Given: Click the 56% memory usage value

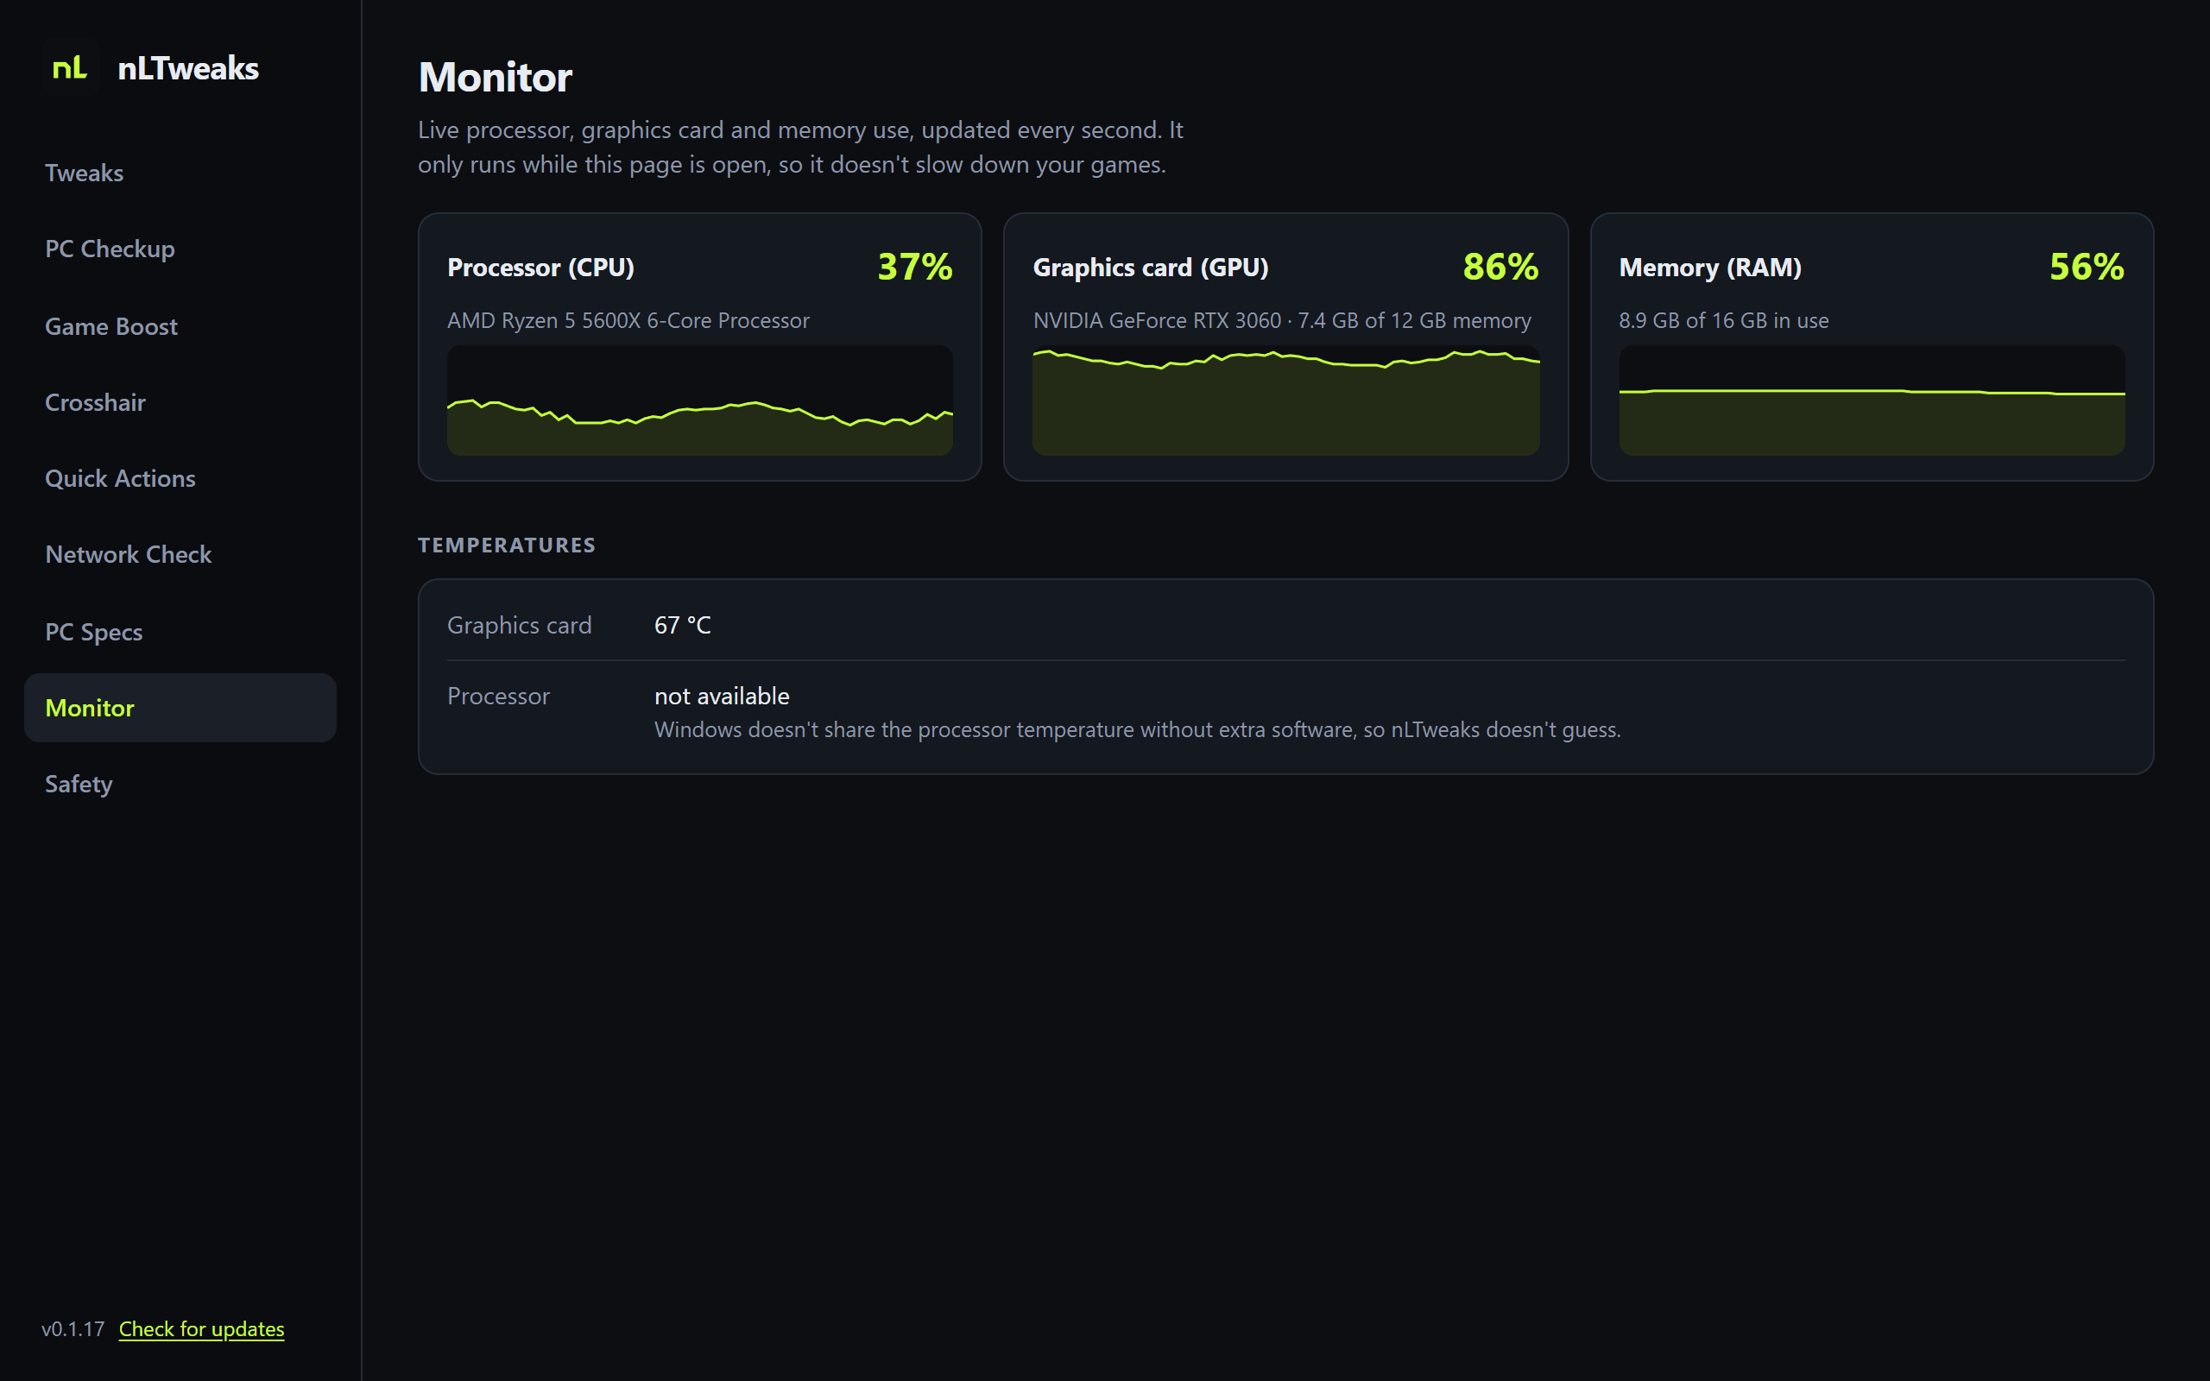Looking at the screenshot, I should click(x=2087, y=267).
